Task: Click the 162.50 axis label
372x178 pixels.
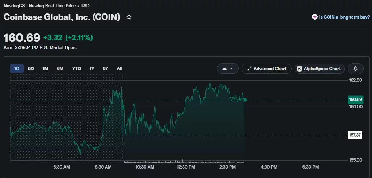Action: pyautogui.click(x=355, y=80)
